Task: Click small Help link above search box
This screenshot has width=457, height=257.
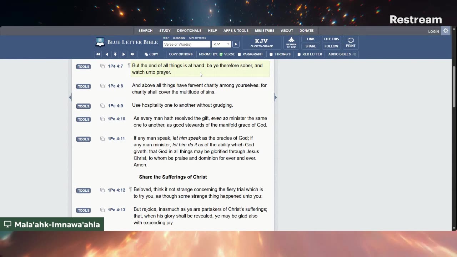Action: tap(166, 38)
